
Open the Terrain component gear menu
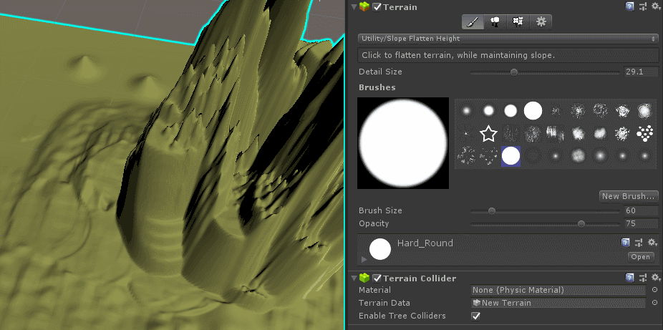point(656,6)
